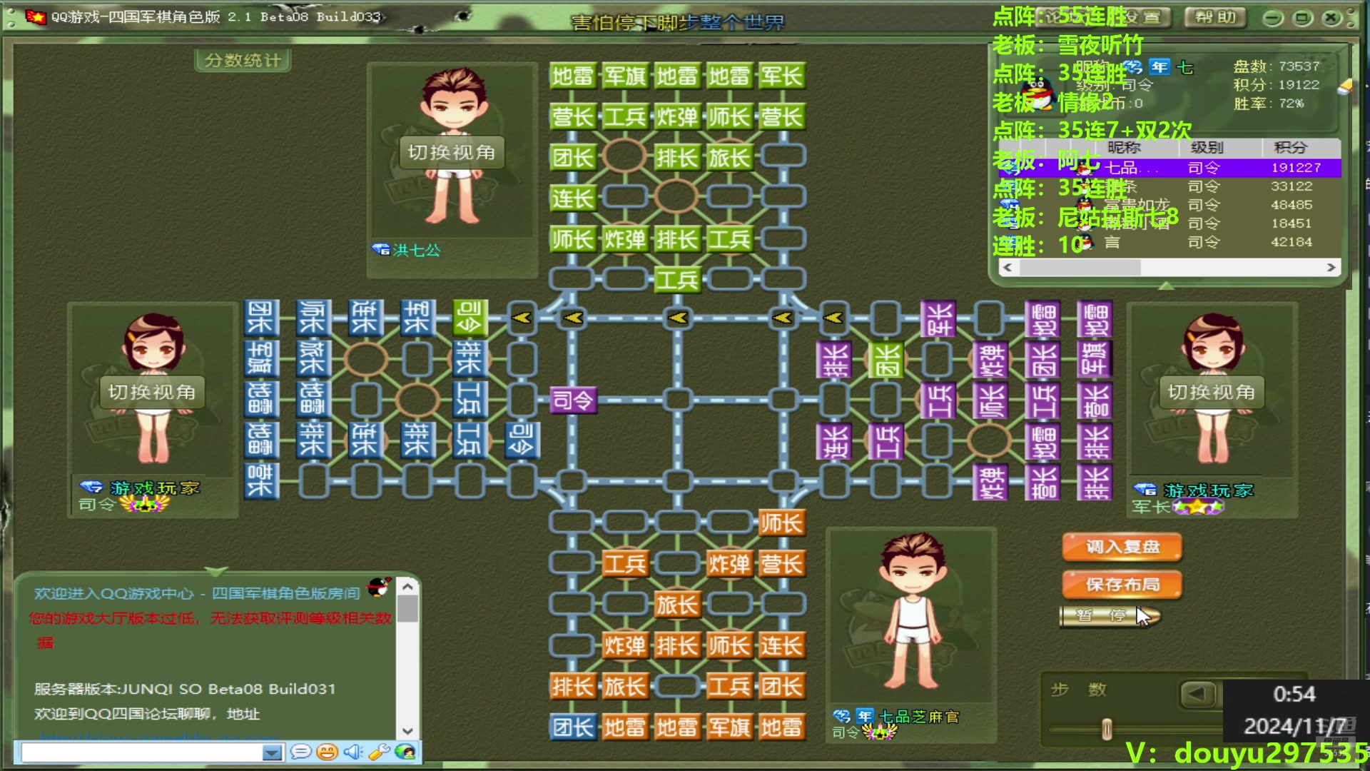The height and width of the screenshot is (771, 1370).
Task: Open the chat bubble quick-phrases icon
Action: [300, 752]
